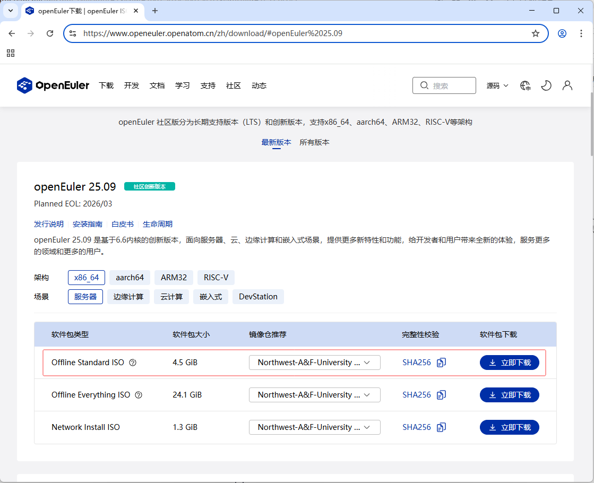The width and height of the screenshot is (594, 483).
Task: Expand mirror dropdown for Offline Standard ISO
Action: [314, 363]
